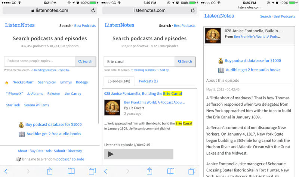Viewport: 299px width, 177px height.
Task: Click money bag icon in right screen
Action: [221, 61]
